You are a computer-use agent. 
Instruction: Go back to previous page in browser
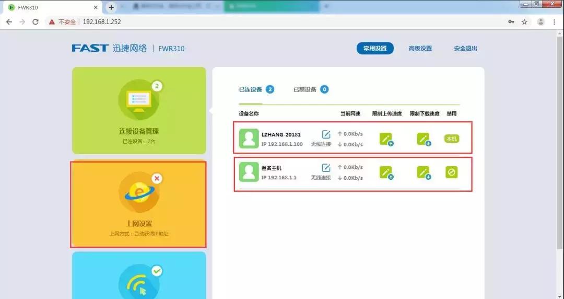9,22
